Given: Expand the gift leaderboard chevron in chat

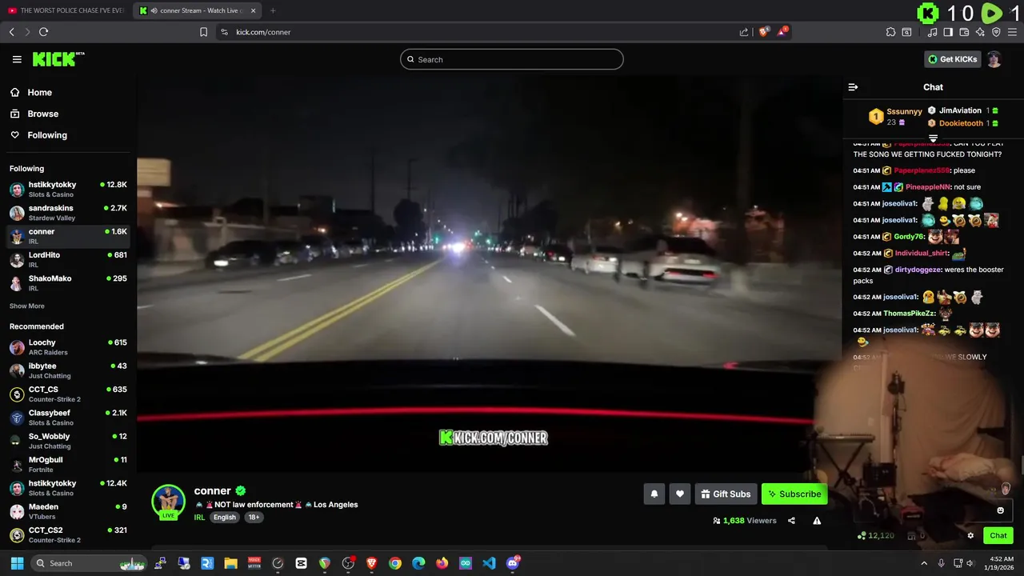Looking at the screenshot, I should [x=933, y=138].
